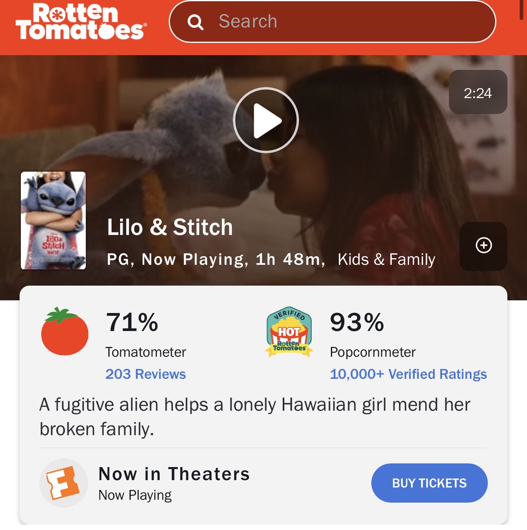Tap the Kids & Family genre label
The image size is (527, 530).
click(x=386, y=259)
